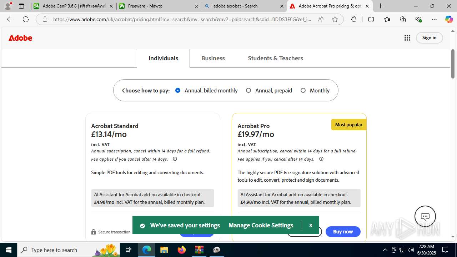The width and height of the screenshot is (457, 257).
Task: Click the Acrobat Pro plan title
Action: point(253,126)
